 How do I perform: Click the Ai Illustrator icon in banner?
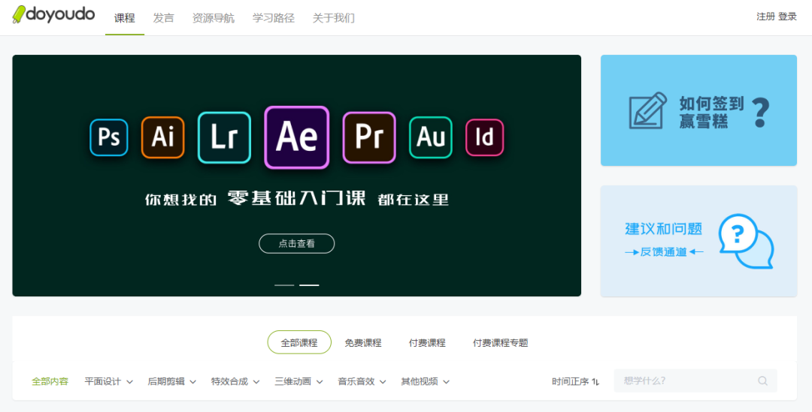pos(162,137)
